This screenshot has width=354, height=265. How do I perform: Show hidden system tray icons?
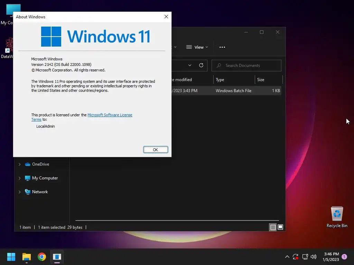click(x=287, y=257)
